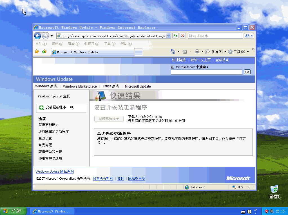Screen dimensions: 288x215
Task: Open the Favorites Center star icon
Action: pyautogui.click(x=37, y=52)
